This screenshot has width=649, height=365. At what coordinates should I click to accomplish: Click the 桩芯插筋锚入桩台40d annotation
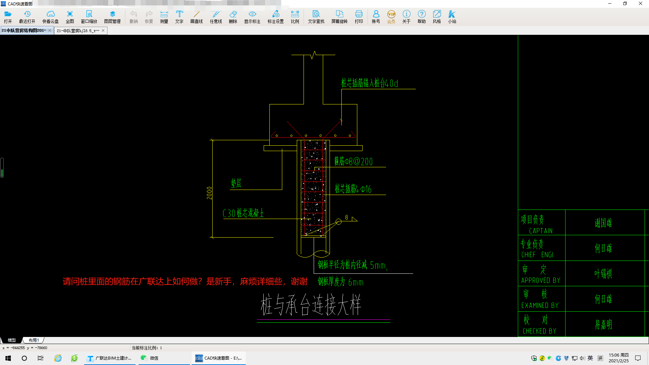tap(369, 83)
